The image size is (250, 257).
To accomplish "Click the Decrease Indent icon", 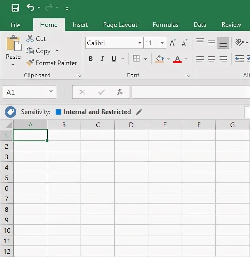I will coord(239,59).
